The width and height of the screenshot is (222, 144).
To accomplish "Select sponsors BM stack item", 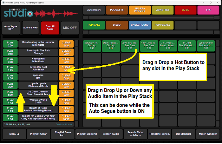I will click(38, 77).
